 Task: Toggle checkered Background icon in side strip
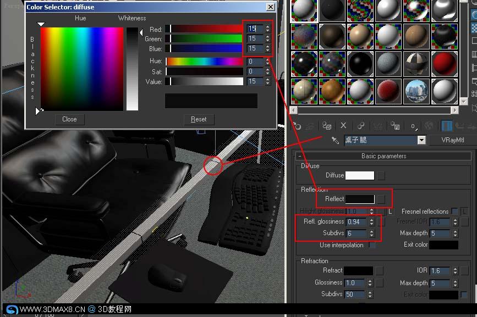(x=474, y=27)
